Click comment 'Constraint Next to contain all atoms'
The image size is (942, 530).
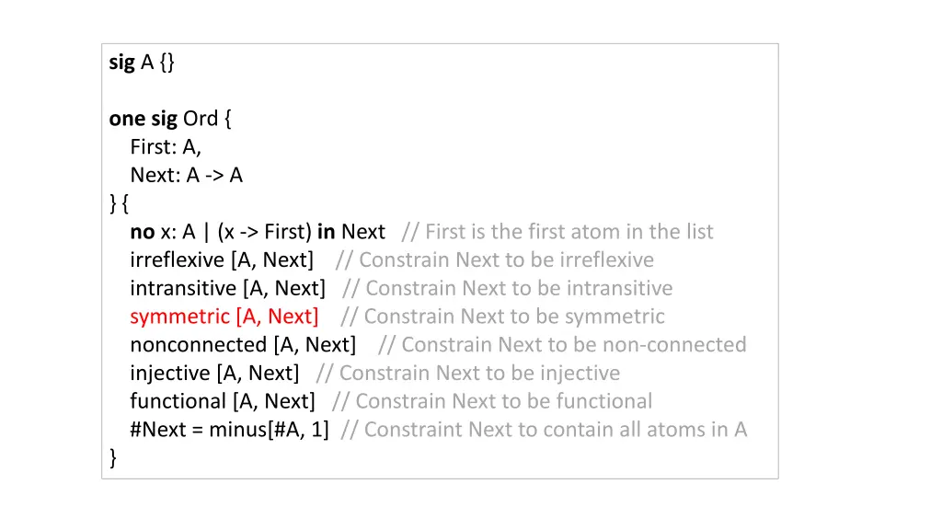(544, 430)
